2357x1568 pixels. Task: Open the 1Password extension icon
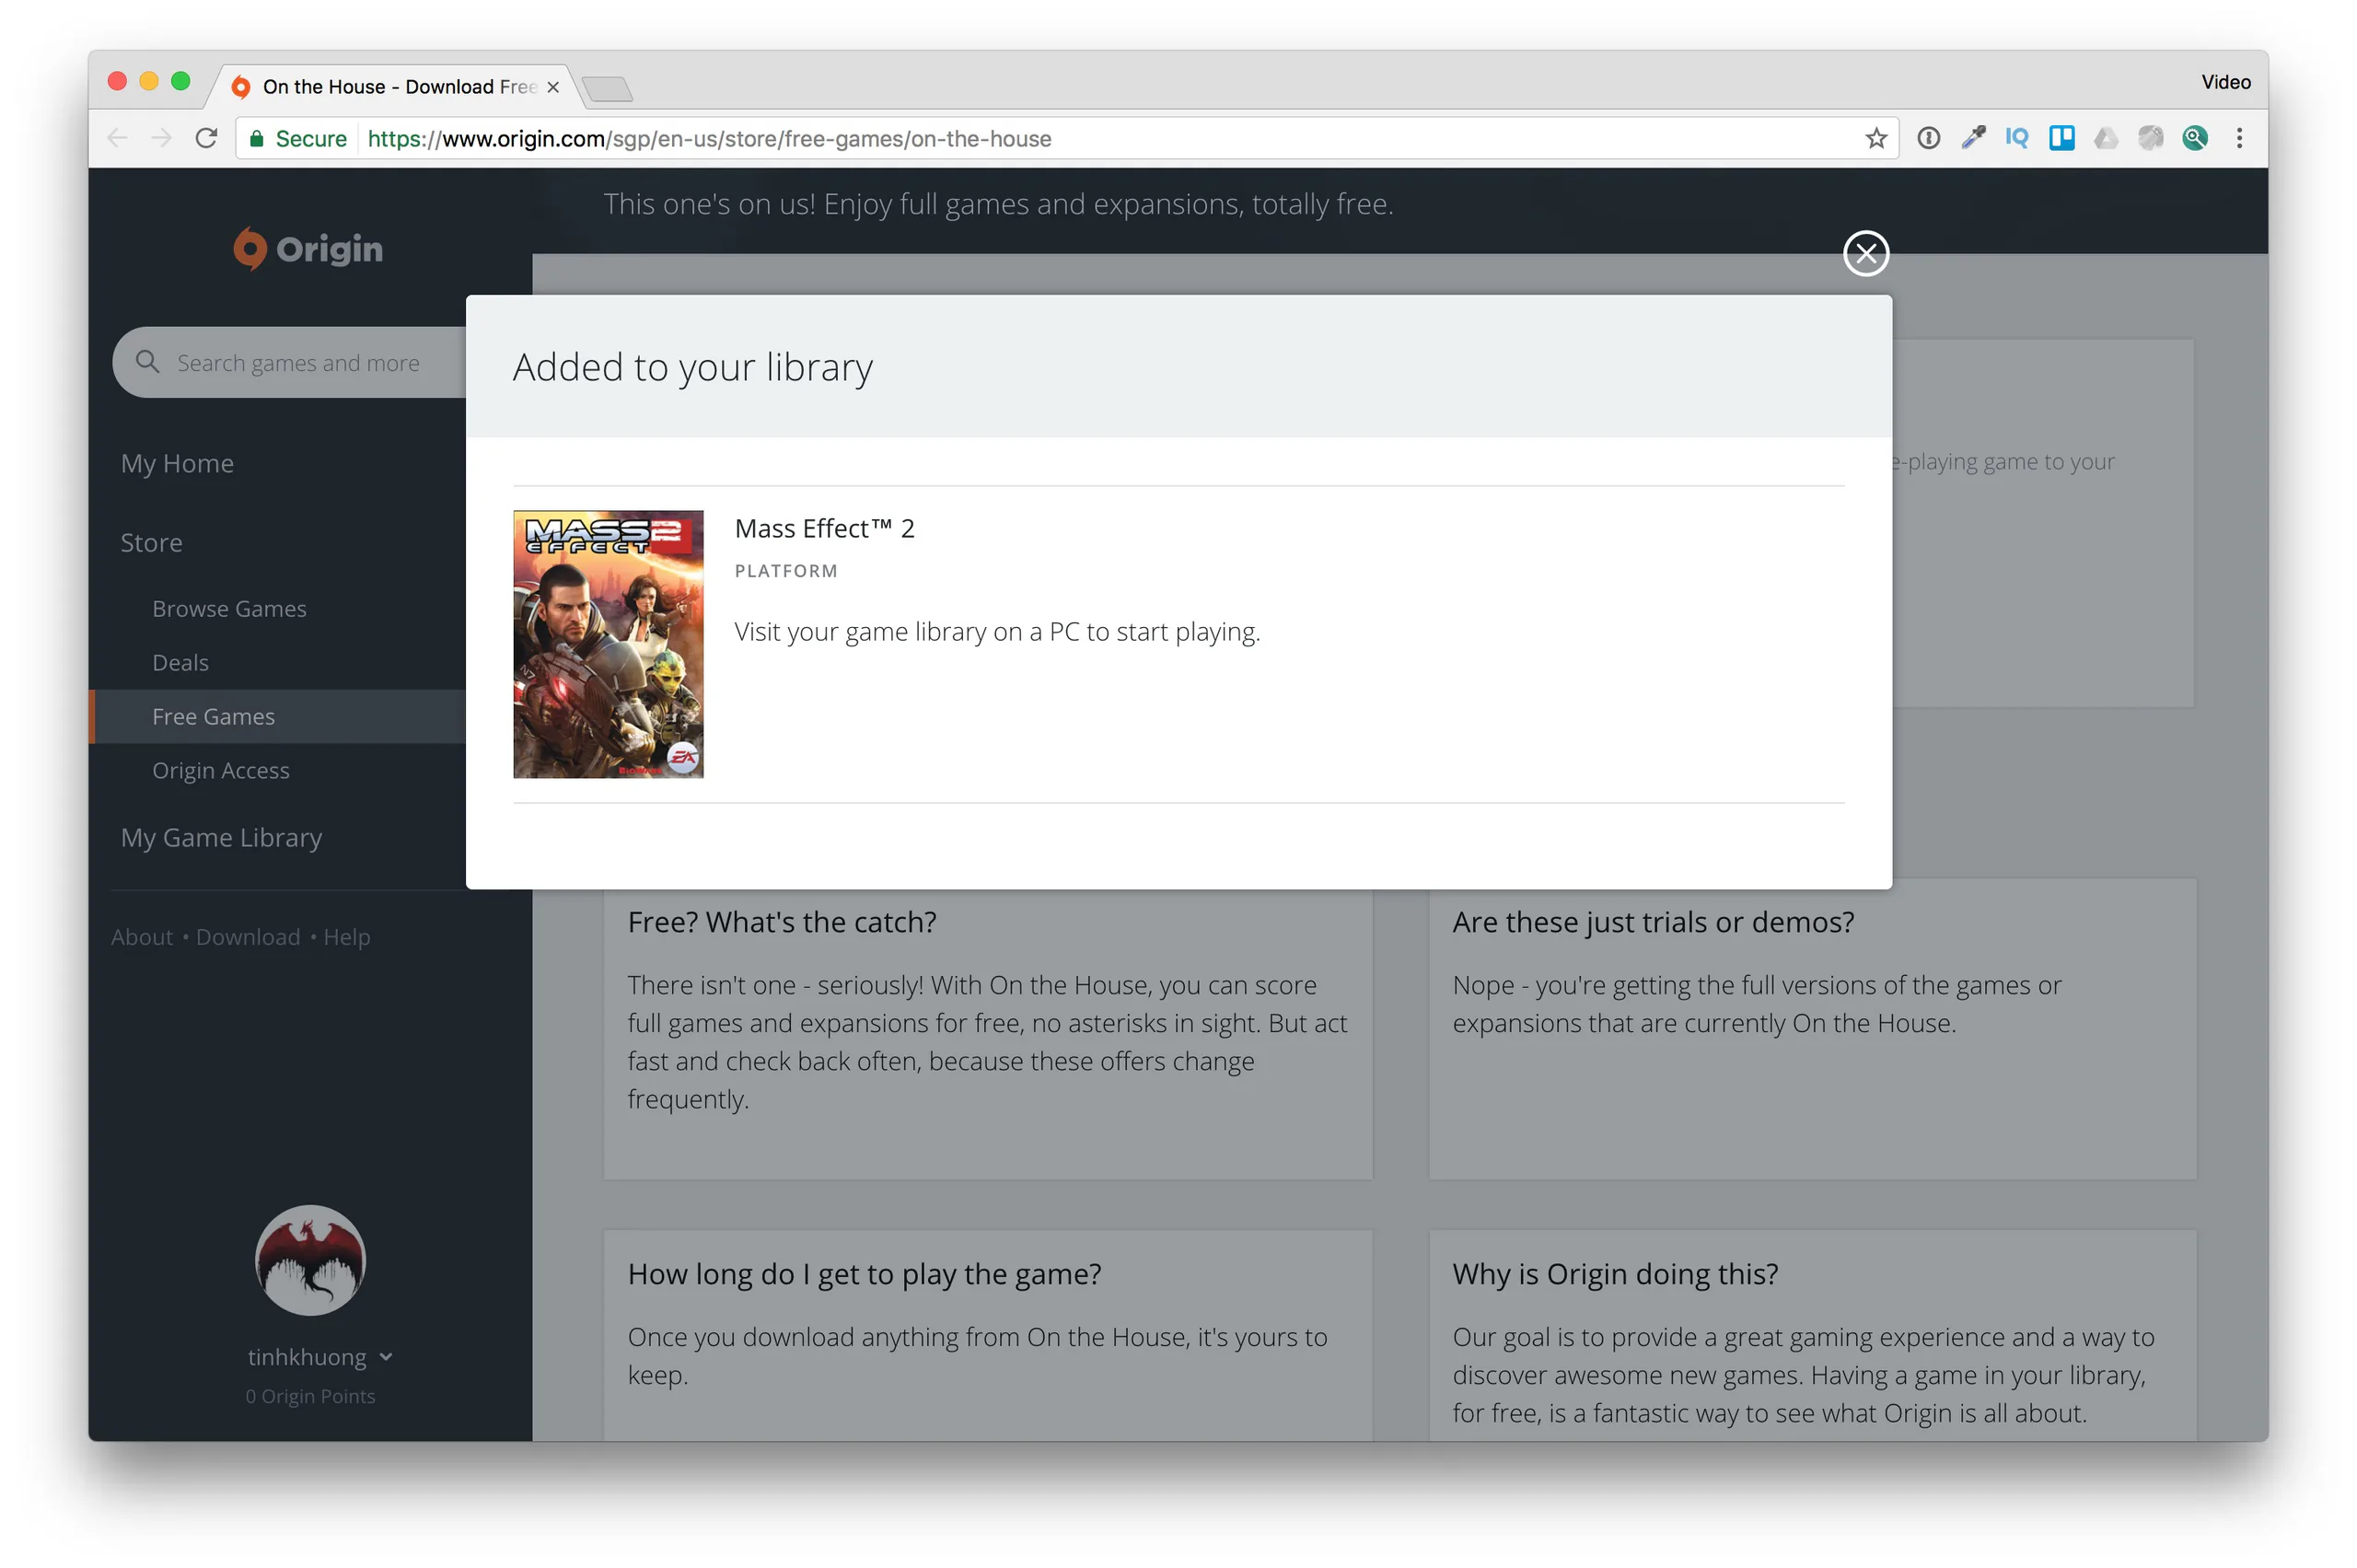click(x=1928, y=138)
